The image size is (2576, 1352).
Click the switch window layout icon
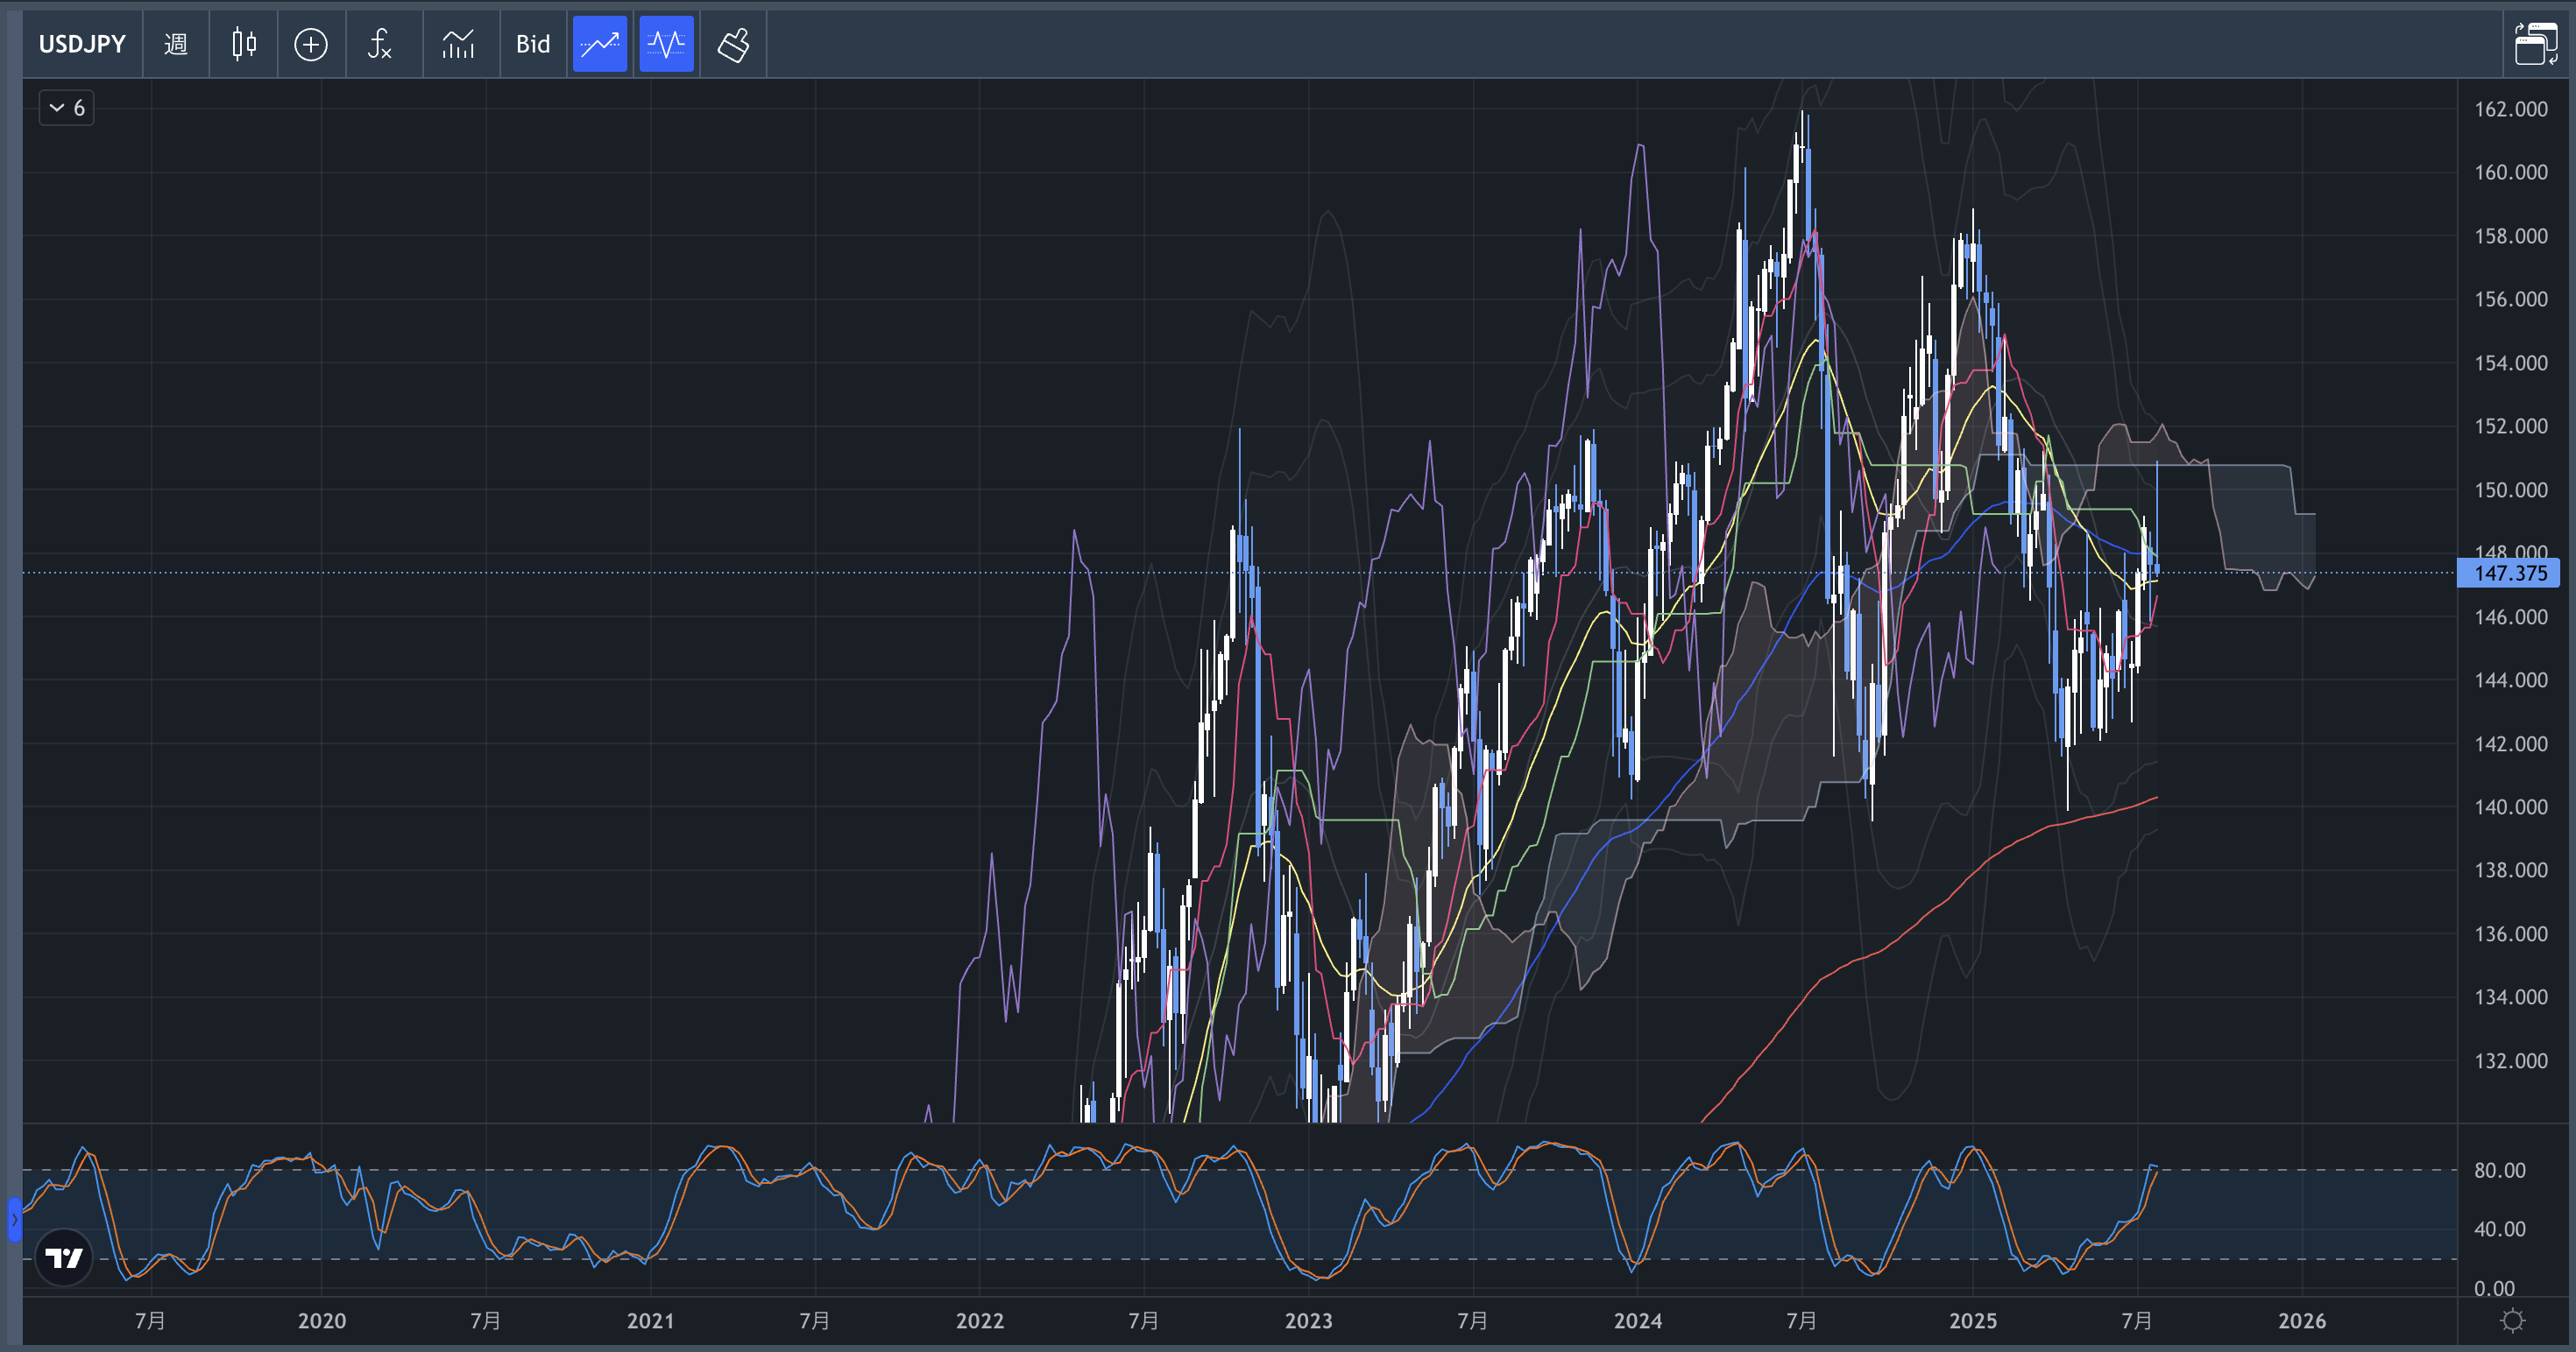point(2535,44)
